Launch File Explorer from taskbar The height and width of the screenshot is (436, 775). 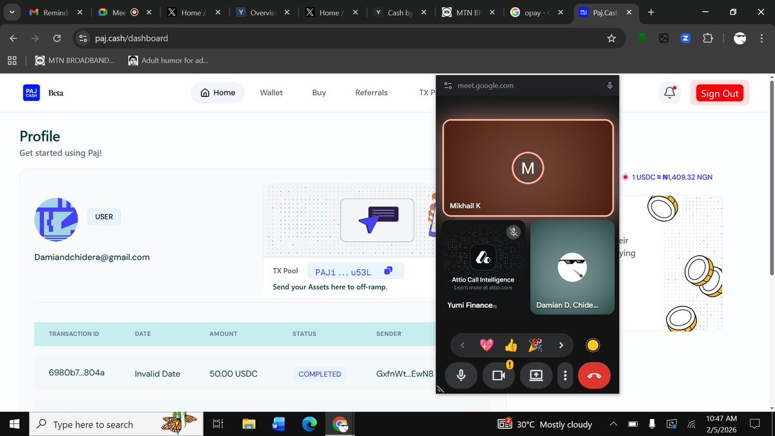[249, 424]
